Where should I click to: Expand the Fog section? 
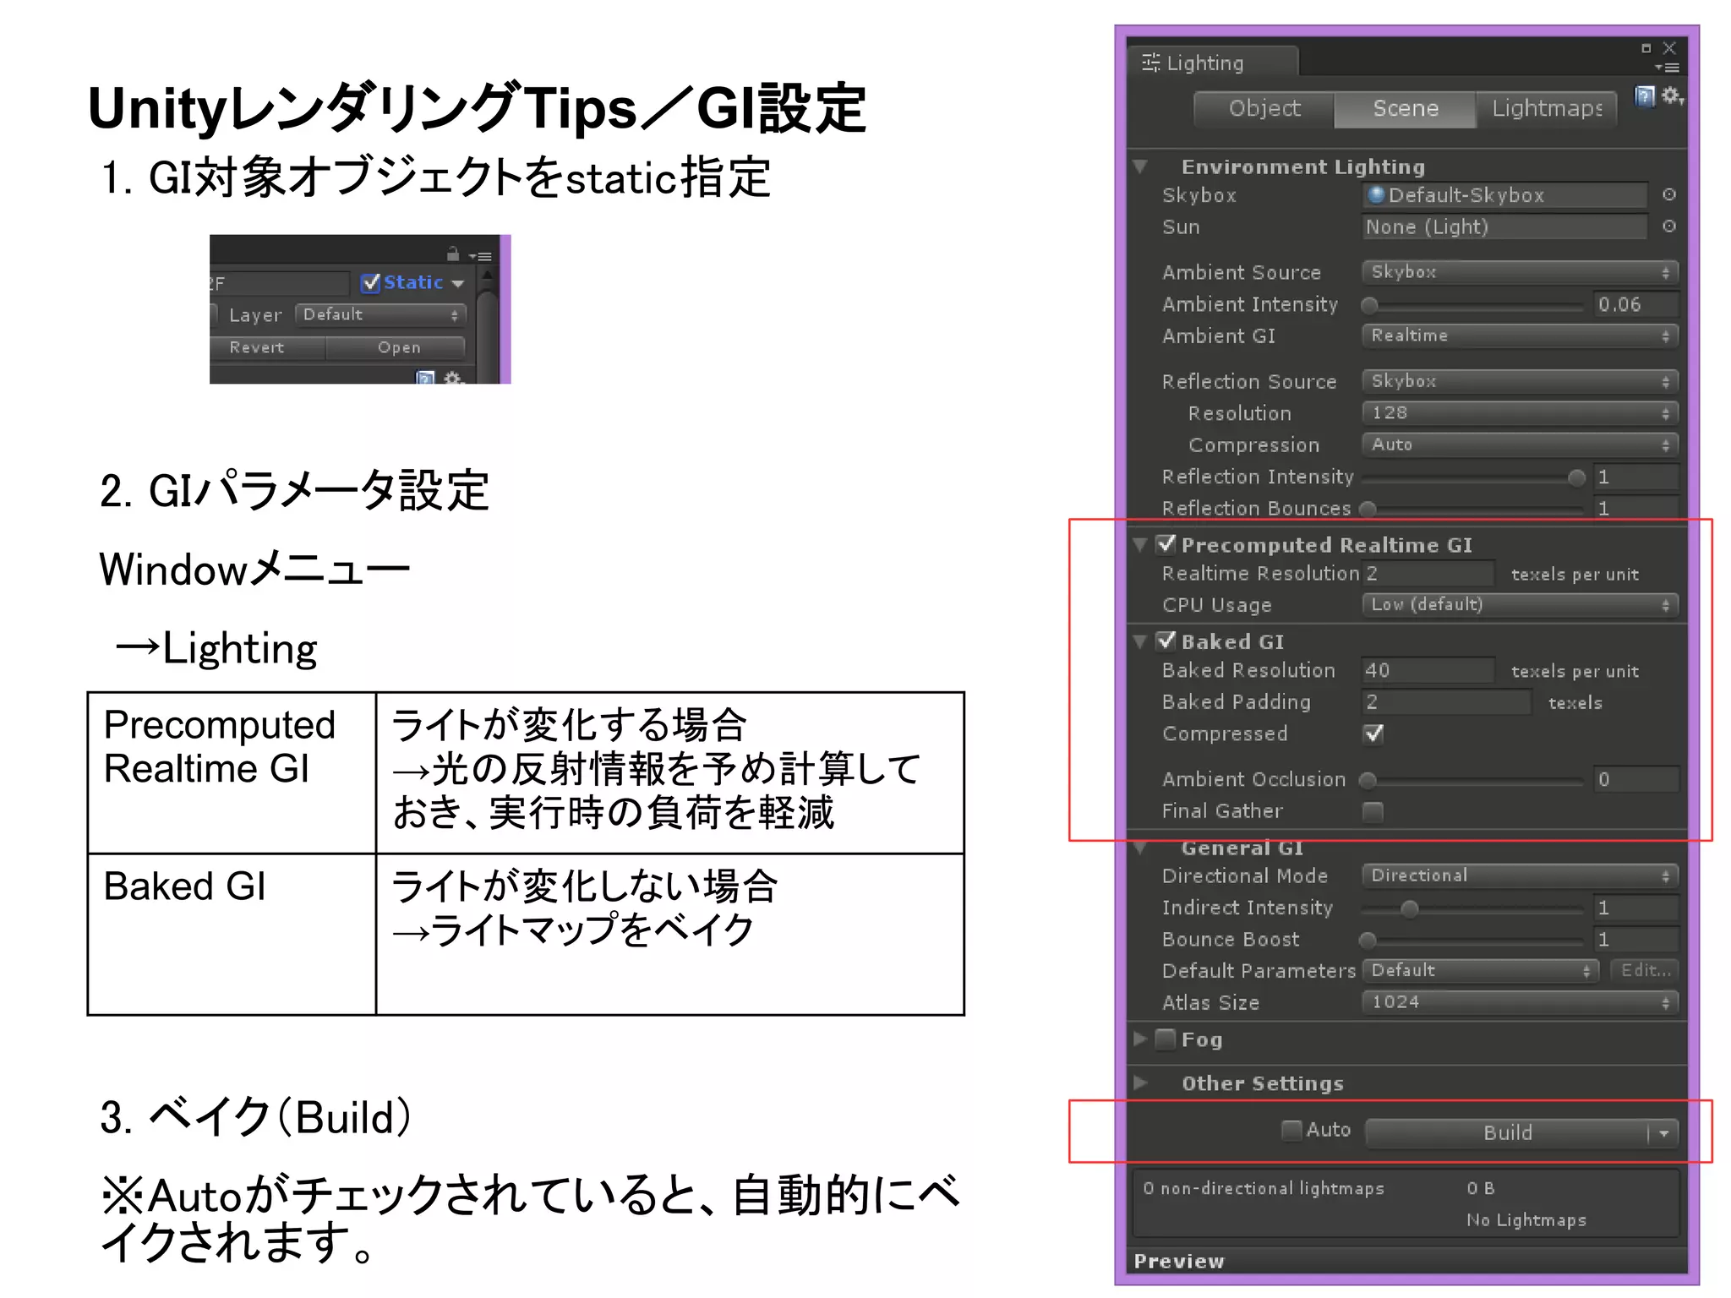tap(1140, 1039)
